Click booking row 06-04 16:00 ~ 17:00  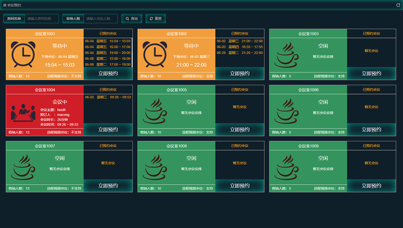coord(107,47)
